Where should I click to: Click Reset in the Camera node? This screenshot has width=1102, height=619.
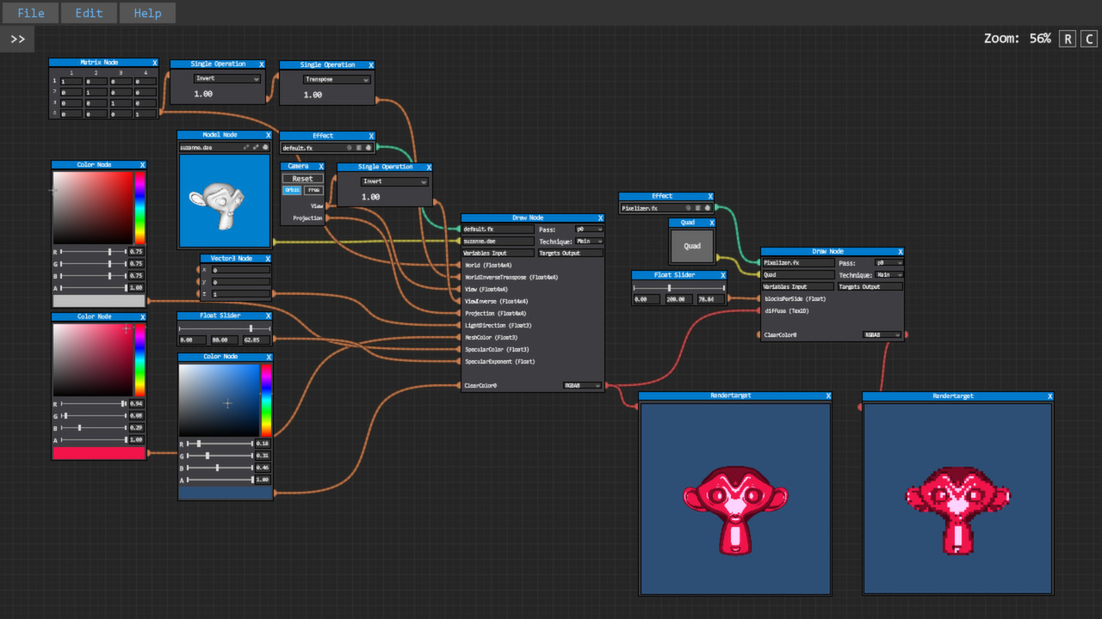coord(303,178)
